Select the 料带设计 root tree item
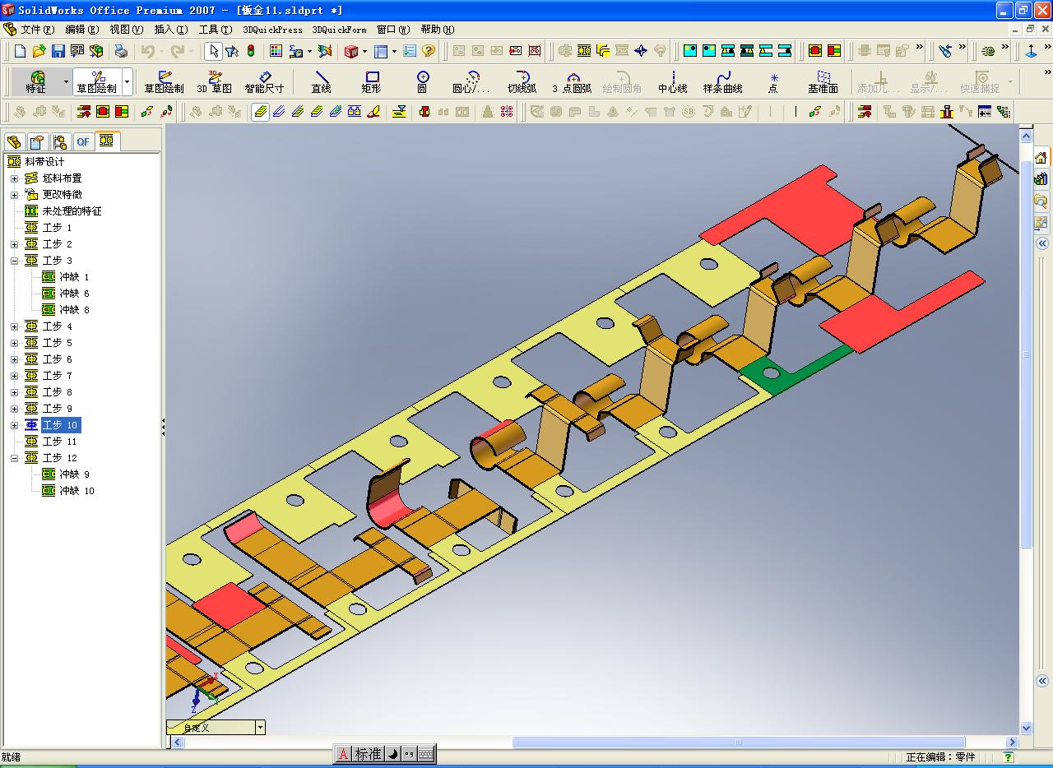The height and width of the screenshot is (768, 1053). coord(44,162)
